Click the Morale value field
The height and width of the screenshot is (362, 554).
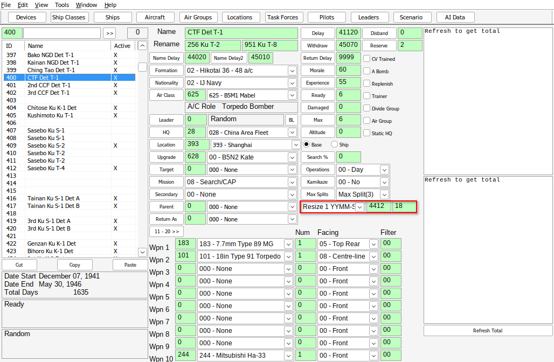349,70
